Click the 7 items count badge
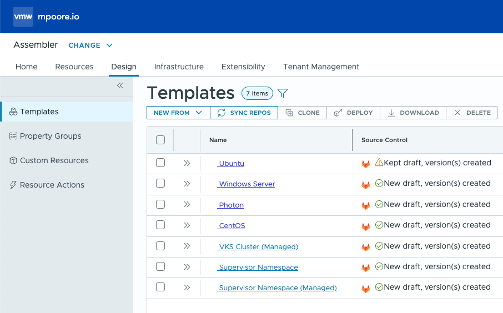This screenshot has height=313, width=503. point(257,93)
